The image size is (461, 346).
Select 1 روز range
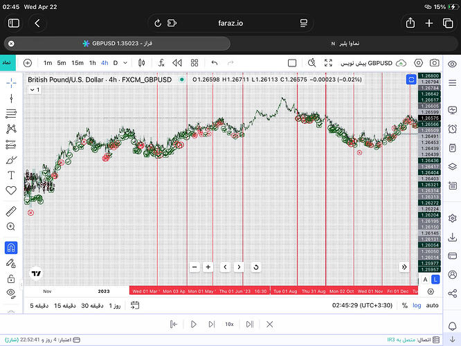115,306
